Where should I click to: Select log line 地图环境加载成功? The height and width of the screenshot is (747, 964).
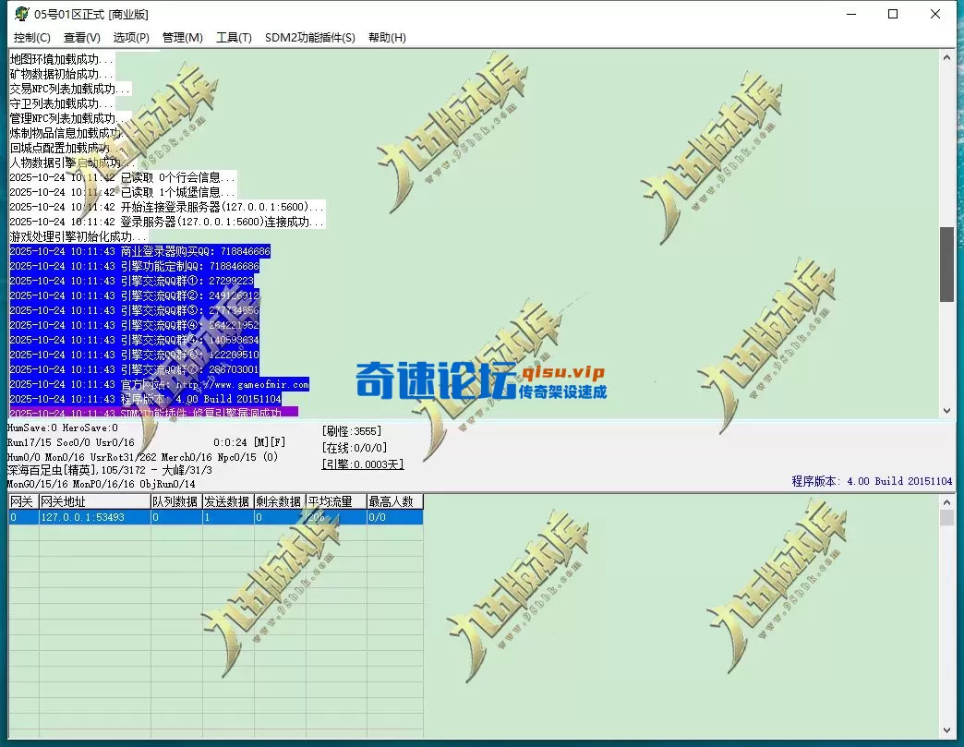tap(62, 60)
